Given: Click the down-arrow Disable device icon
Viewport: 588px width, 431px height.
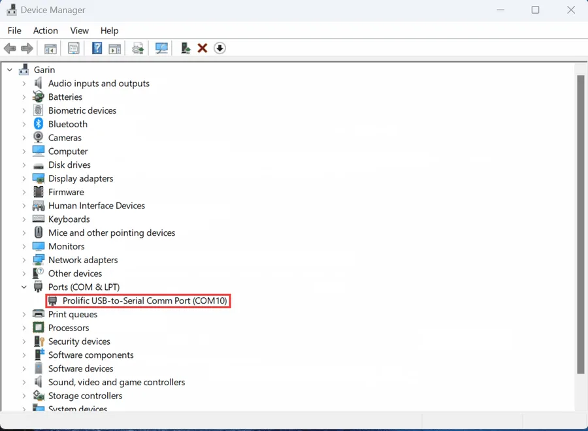Looking at the screenshot, I should [x=220, y=48].
